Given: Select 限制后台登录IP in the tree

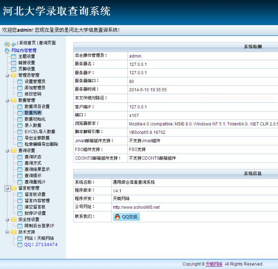Looking at the screenshot, I should pos(39,226).
